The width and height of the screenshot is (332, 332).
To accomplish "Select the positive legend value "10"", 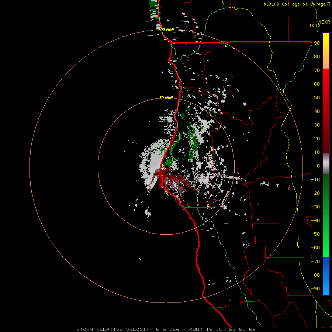I will pyautogui.click(x=317, y=152).
